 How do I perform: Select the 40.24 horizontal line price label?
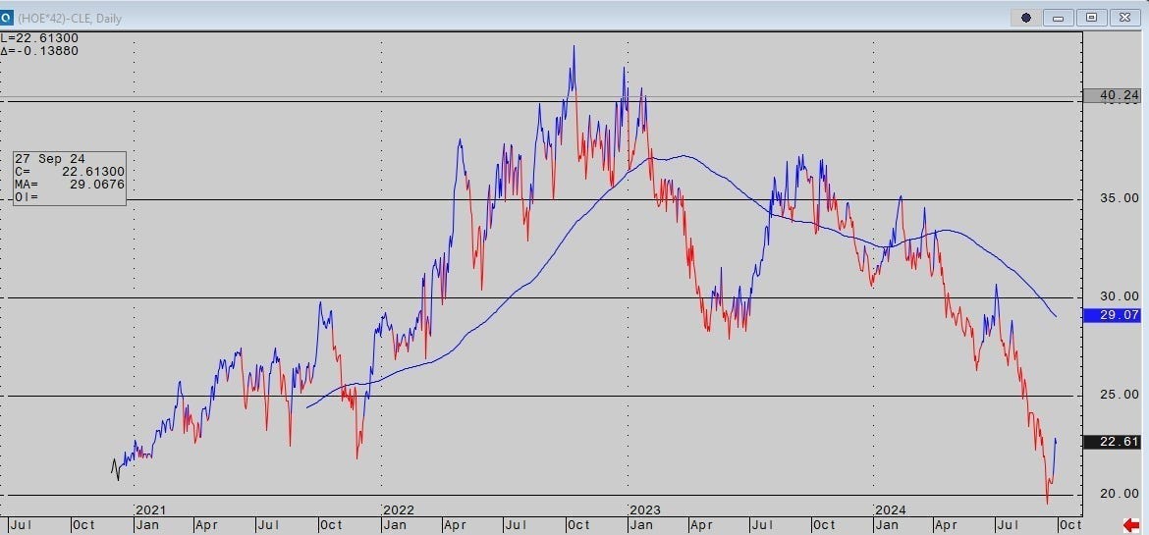[1112, 95]
